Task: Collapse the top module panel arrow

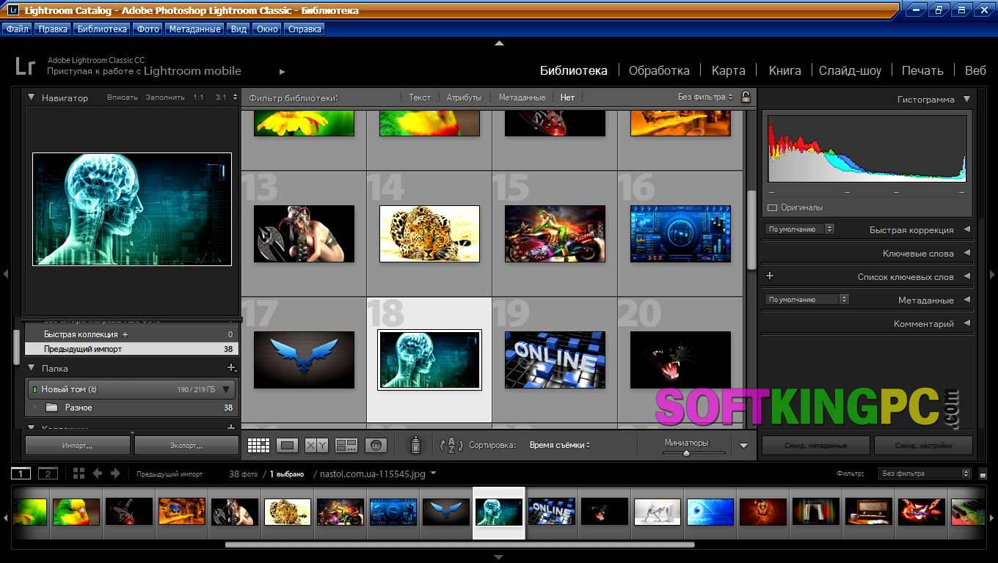Action: coord(499,43)
